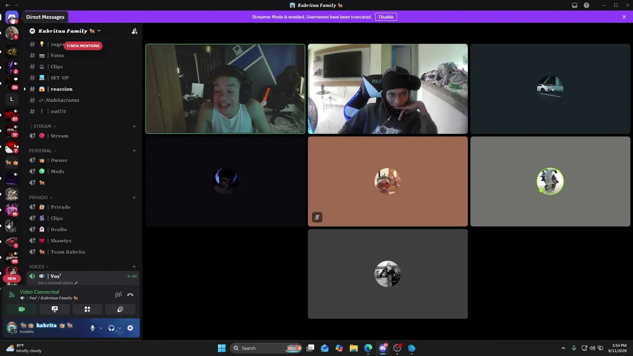The image size is (633, 356).
Task: Click the invite members icon beside server name
Action: click(135, 31)
